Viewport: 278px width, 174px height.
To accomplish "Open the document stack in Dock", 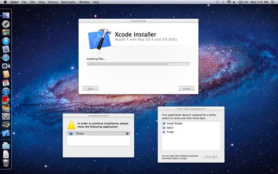I will [x=6, y=154].
